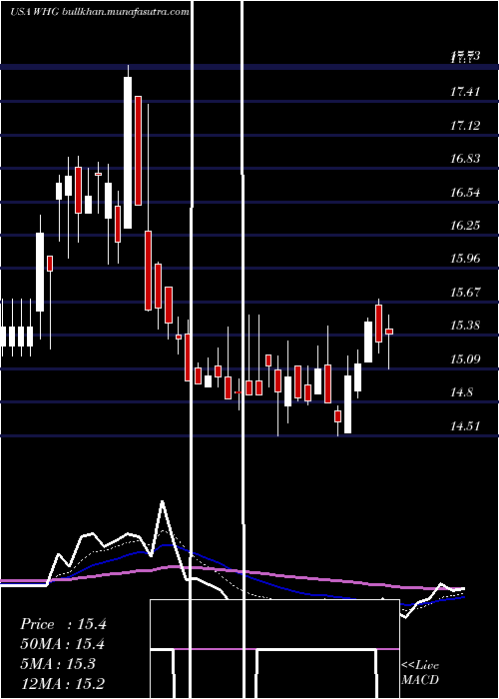
Task: Click the '50MA : 15.4' readout
Action: tap(62, 645)
